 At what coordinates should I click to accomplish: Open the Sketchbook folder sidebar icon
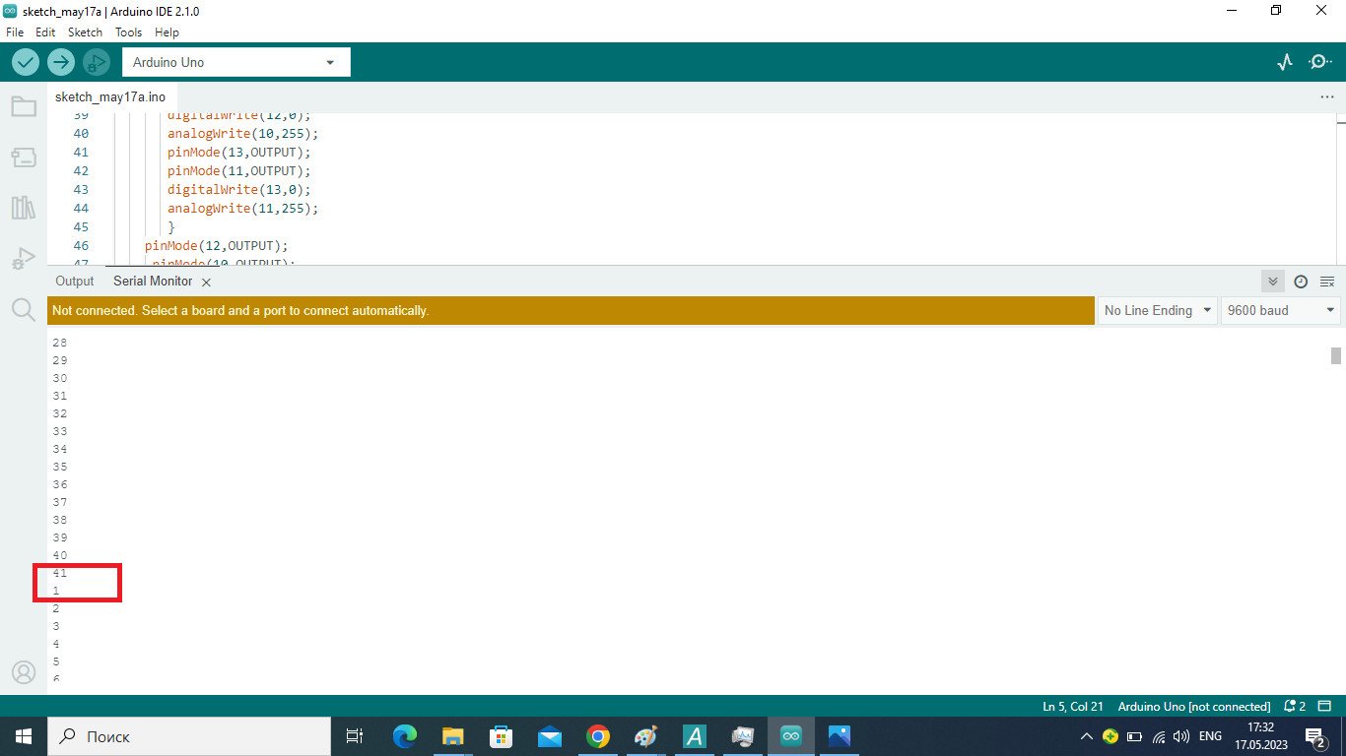pyautogui.click(x=24, y=106)
